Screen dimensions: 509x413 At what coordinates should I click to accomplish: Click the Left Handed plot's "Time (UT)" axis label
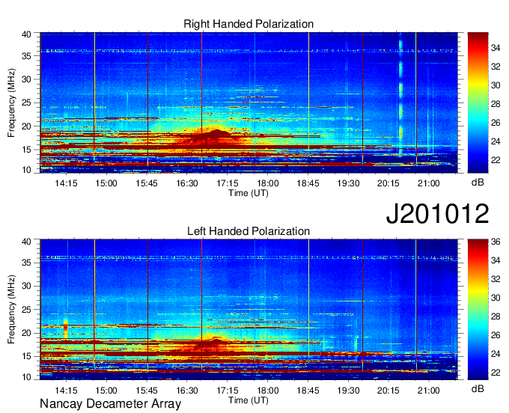tap(249, 400)
